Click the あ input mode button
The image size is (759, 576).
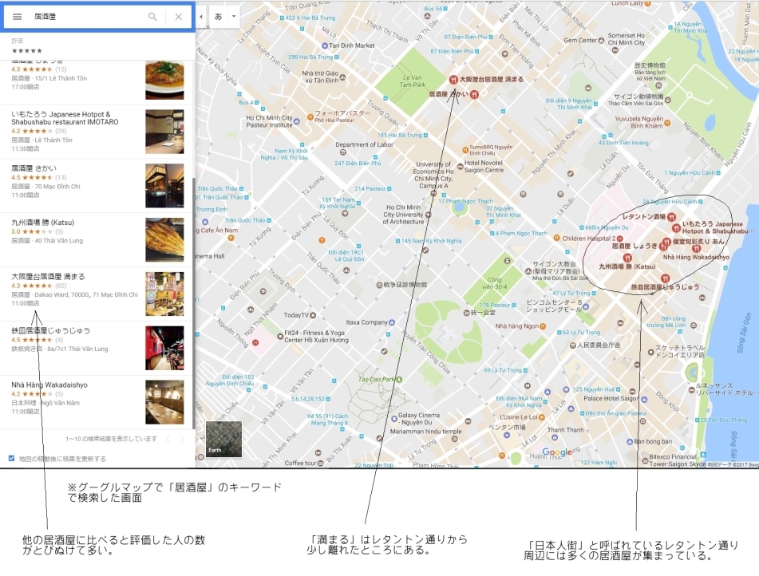click(x=219, y=17)
